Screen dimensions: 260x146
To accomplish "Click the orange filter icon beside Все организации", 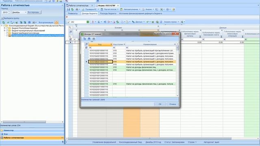I will (x=56, y=22).
